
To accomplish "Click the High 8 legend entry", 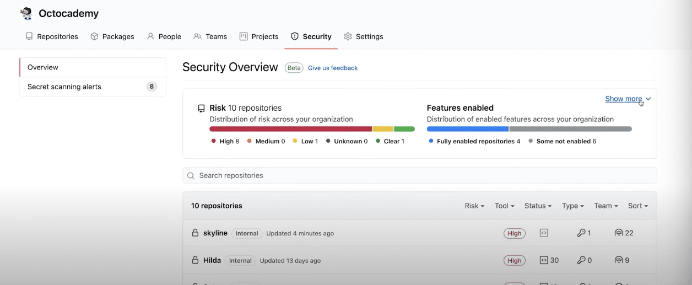I will point(225,141).
